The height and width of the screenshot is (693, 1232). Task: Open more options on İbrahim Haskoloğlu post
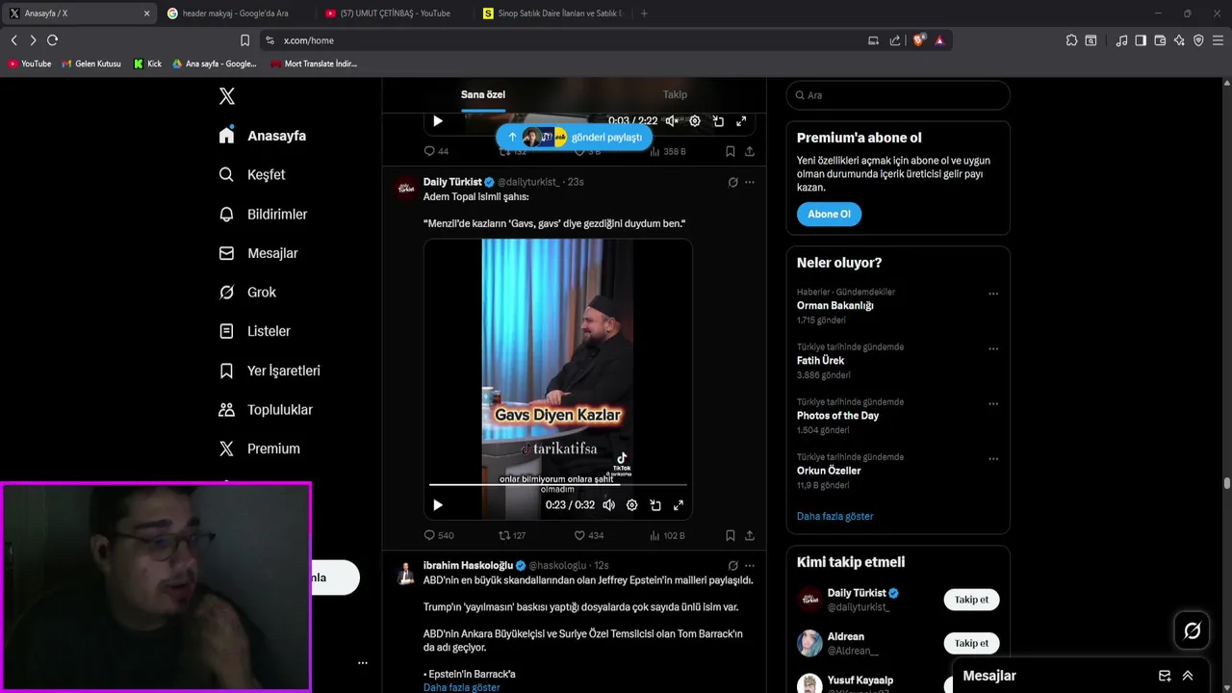coord(750,566)
